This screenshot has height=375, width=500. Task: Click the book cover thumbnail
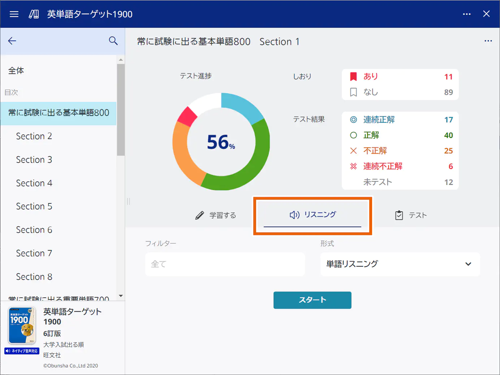point(22,326)
